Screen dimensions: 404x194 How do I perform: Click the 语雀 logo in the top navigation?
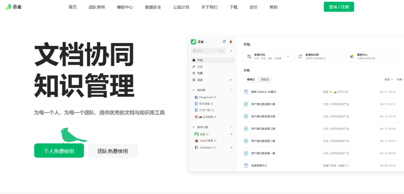click(13, 7)
